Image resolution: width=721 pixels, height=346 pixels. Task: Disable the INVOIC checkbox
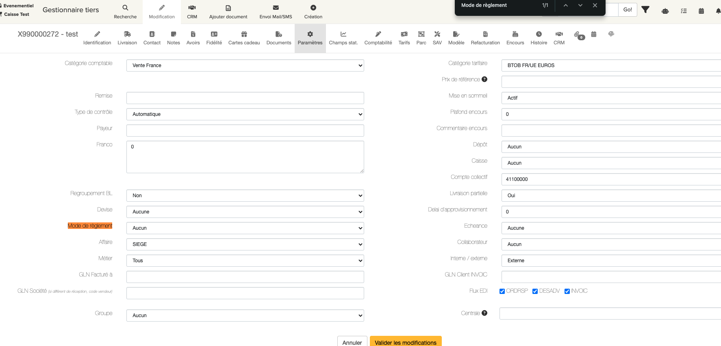567,291
